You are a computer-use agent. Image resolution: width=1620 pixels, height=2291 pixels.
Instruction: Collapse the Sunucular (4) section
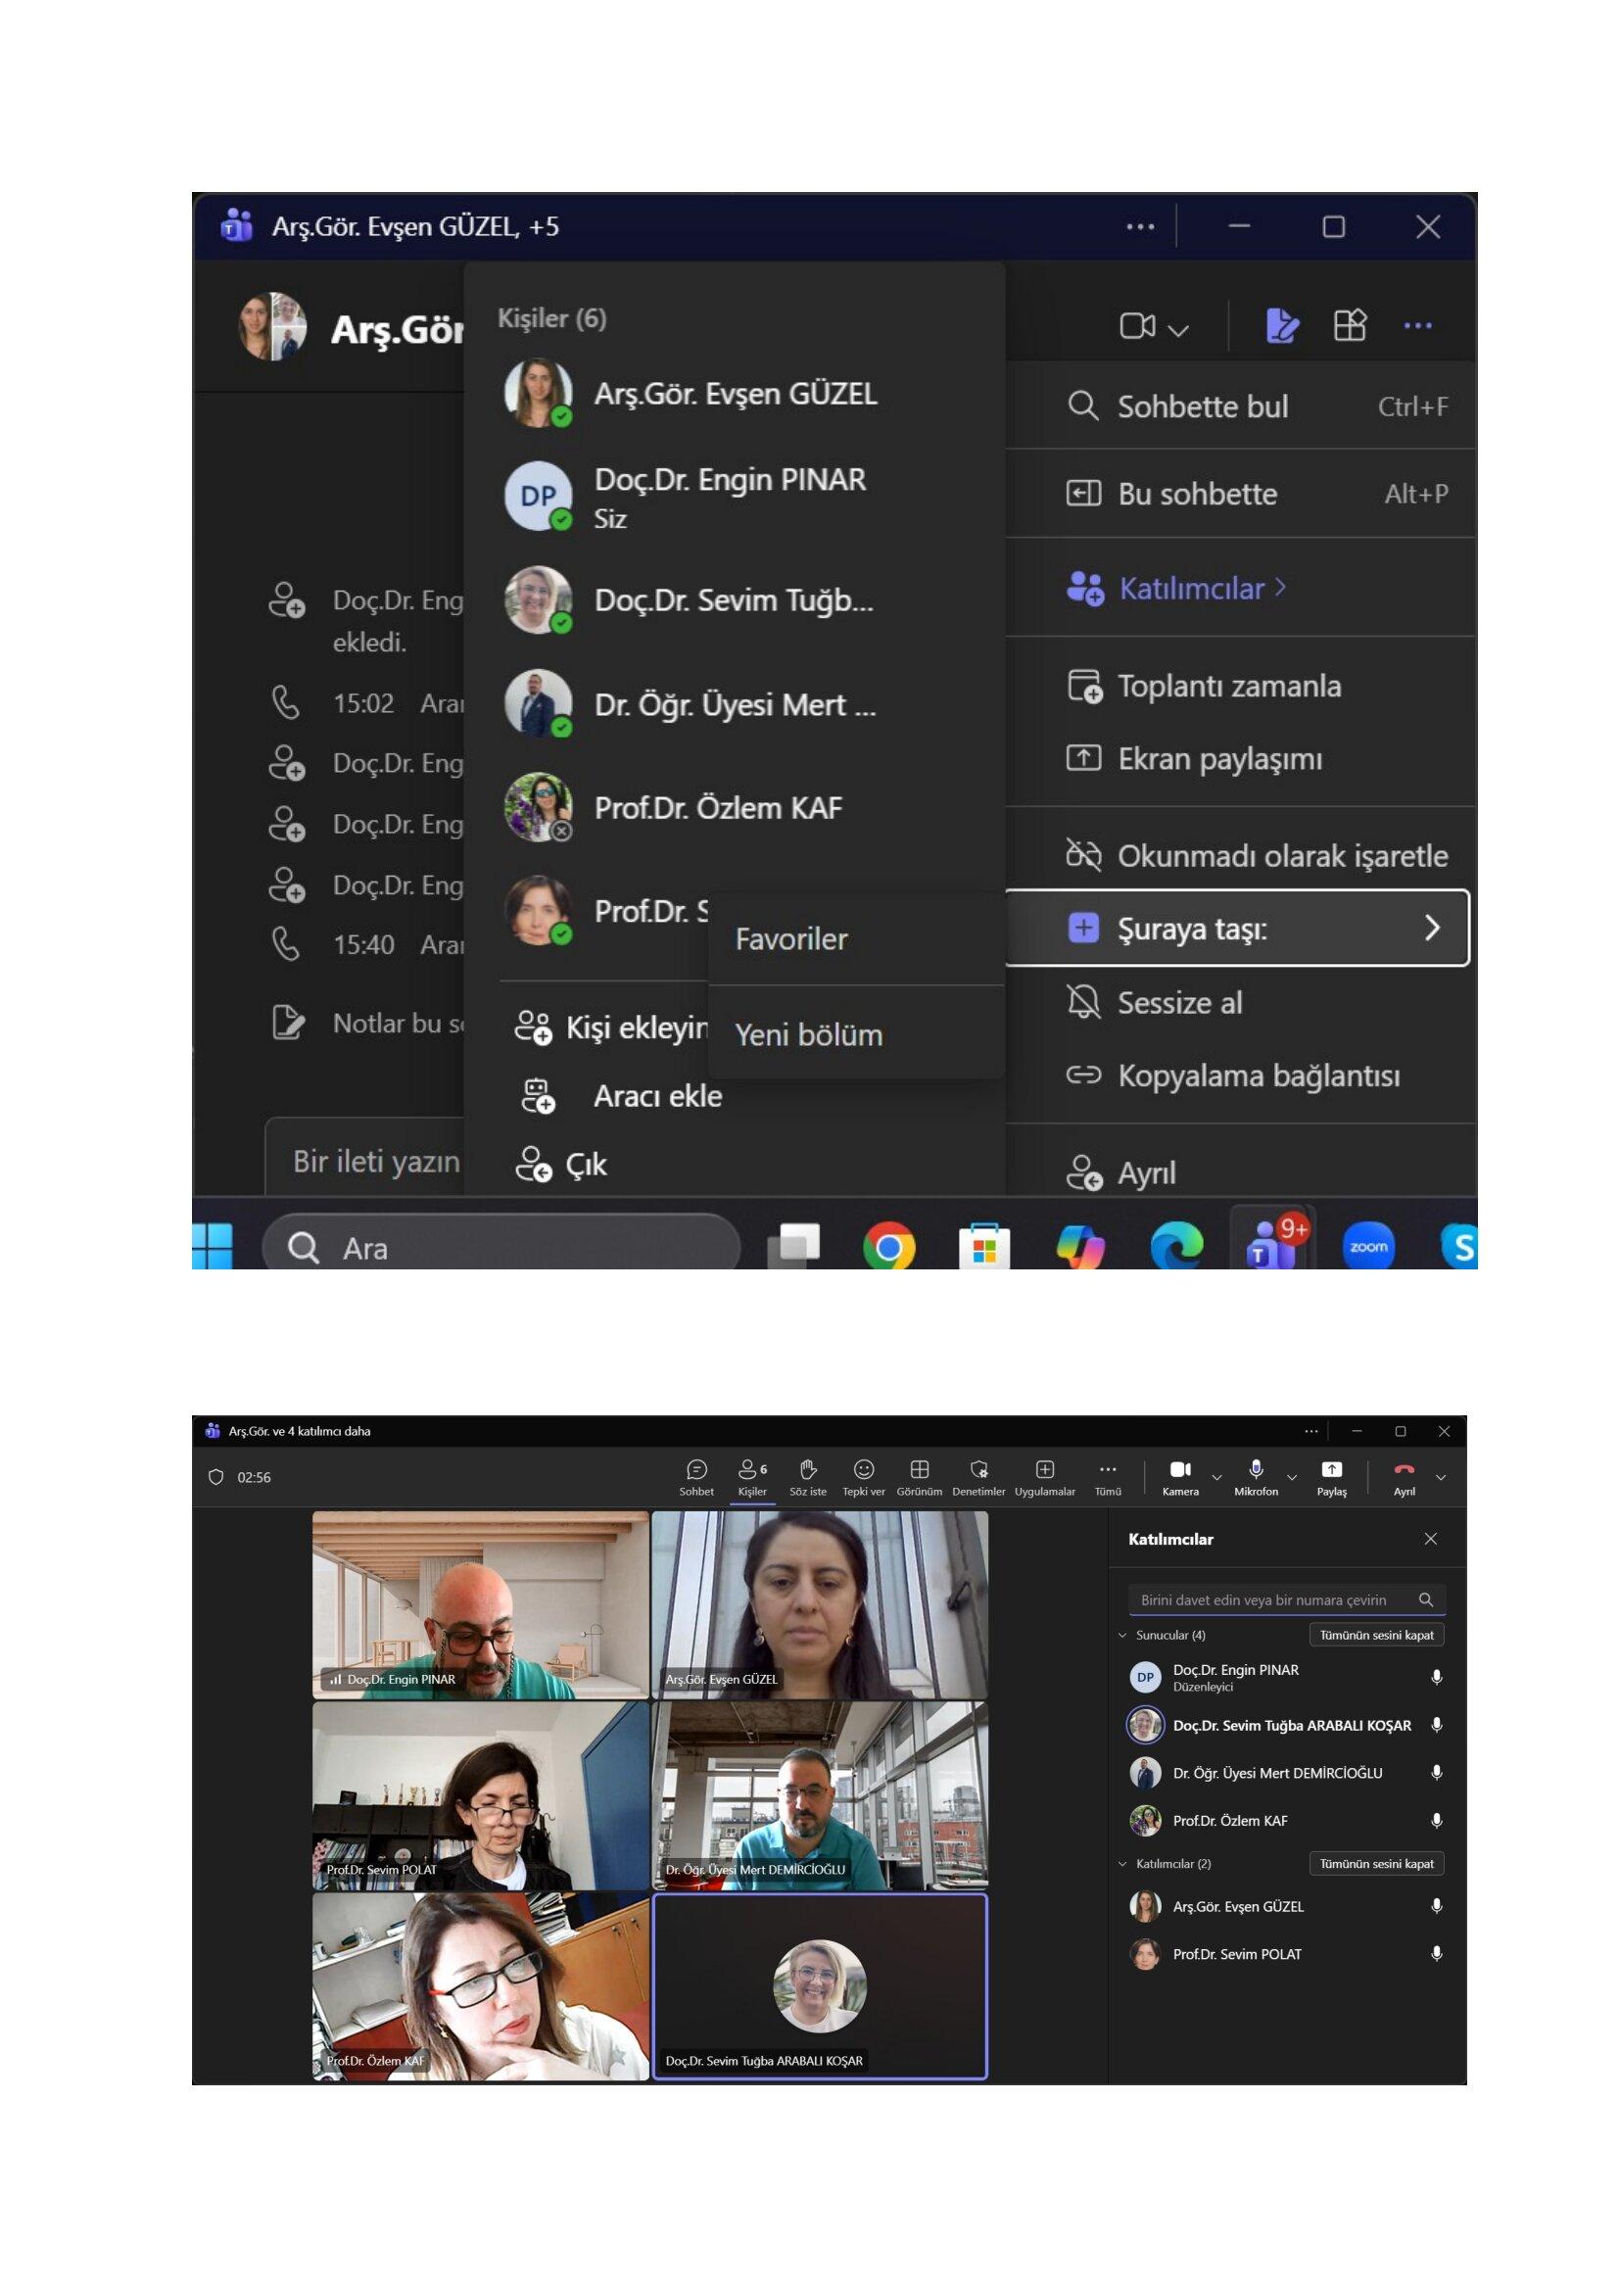[x=1122, y=1636]
